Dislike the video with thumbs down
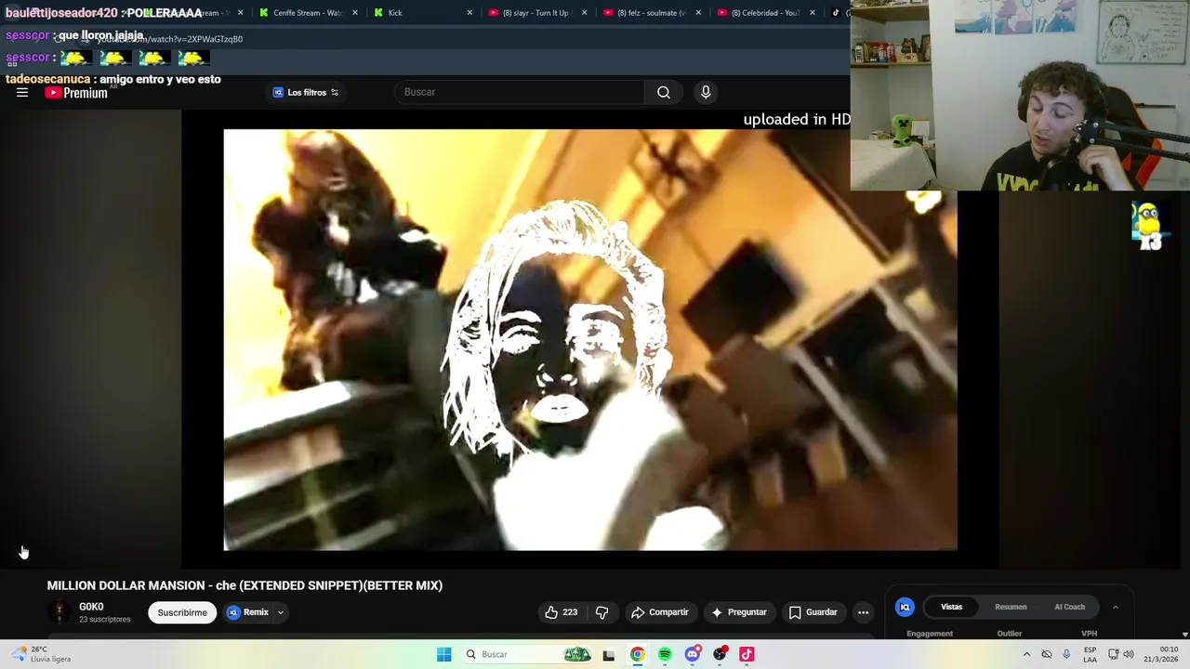The image size is (1190, 669). pyautogui.click(x=602, y=612)
